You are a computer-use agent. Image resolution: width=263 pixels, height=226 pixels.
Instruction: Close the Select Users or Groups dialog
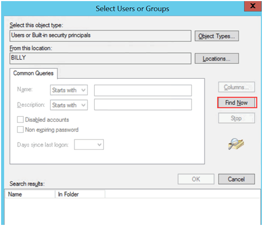pyautogui.click(x=253, y=6)
